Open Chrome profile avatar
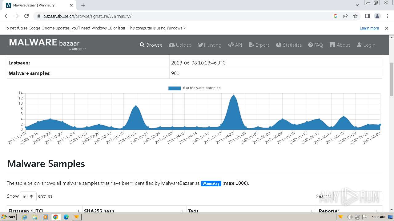This screenshot has width=394, height=221. click(x=377, y=16)
